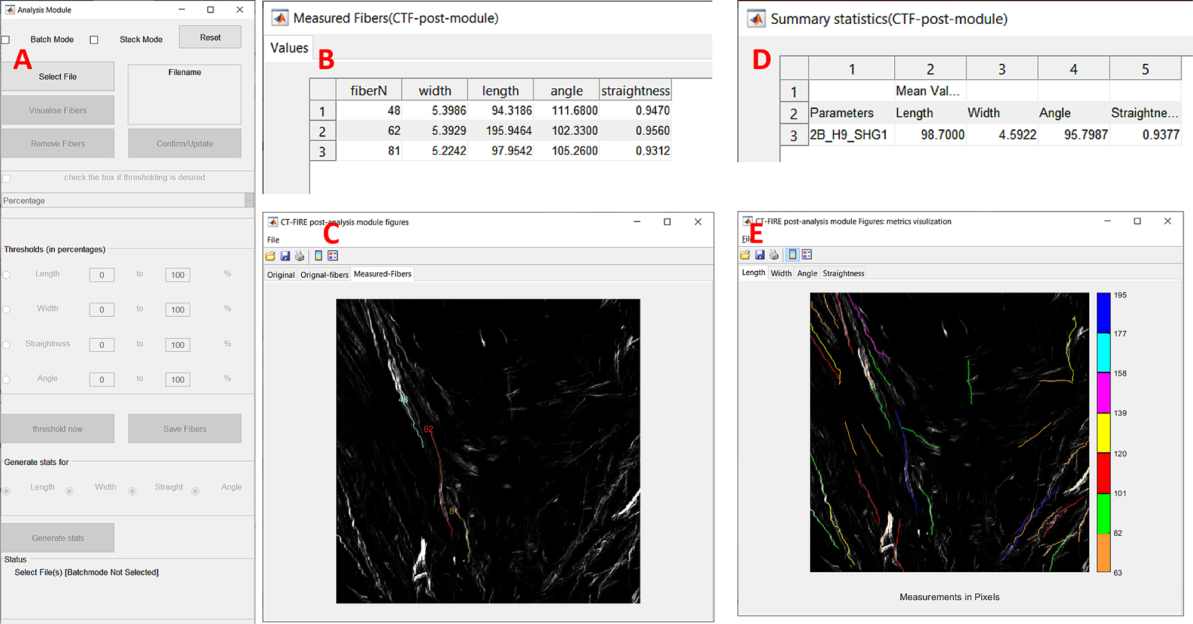Open File menu in module figures window
The height and width of the screenshot is (624, 1193).
[x=273, y=240]
